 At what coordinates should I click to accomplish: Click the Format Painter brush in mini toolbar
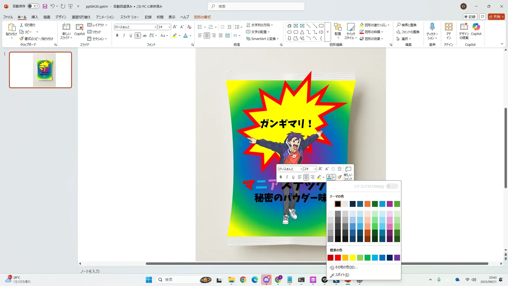340,177
